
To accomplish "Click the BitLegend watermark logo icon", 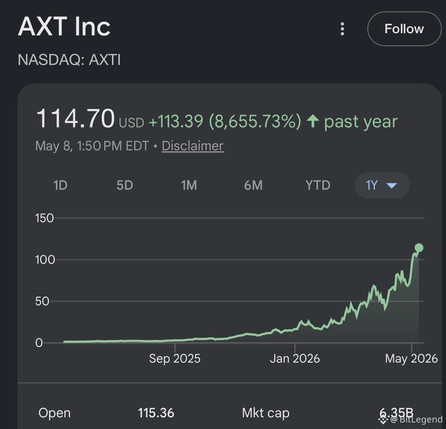I will [x=383, y=420].
